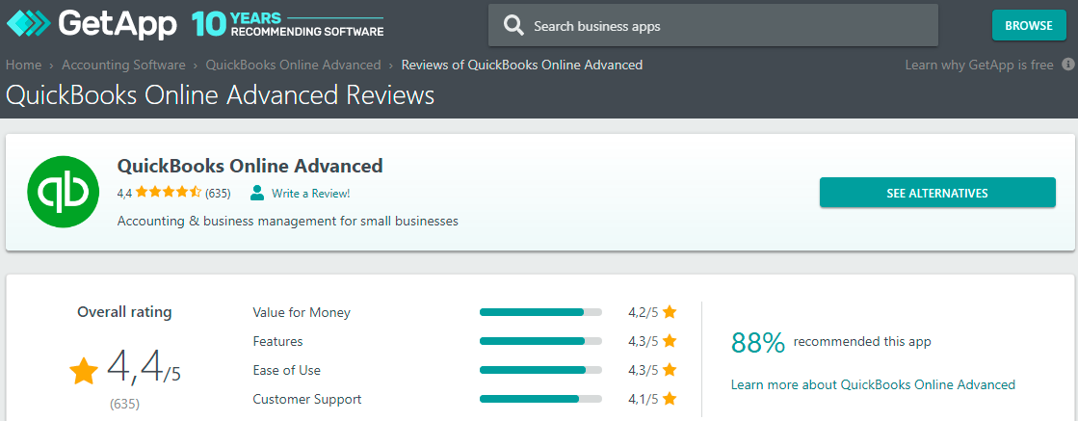Click the (635) count under overall rating

[124, 404]
